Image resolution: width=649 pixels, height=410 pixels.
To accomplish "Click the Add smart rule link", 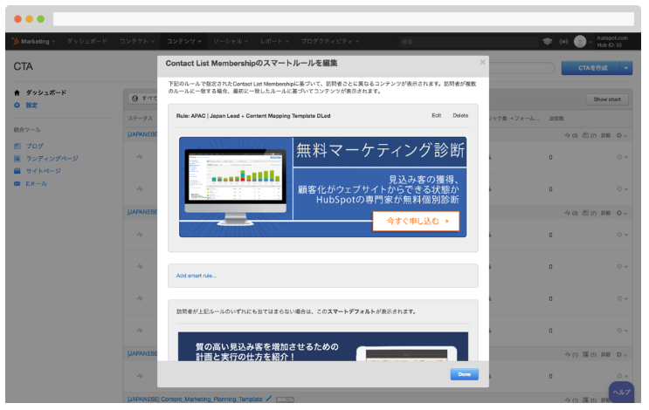I will (x=197, y=276).
